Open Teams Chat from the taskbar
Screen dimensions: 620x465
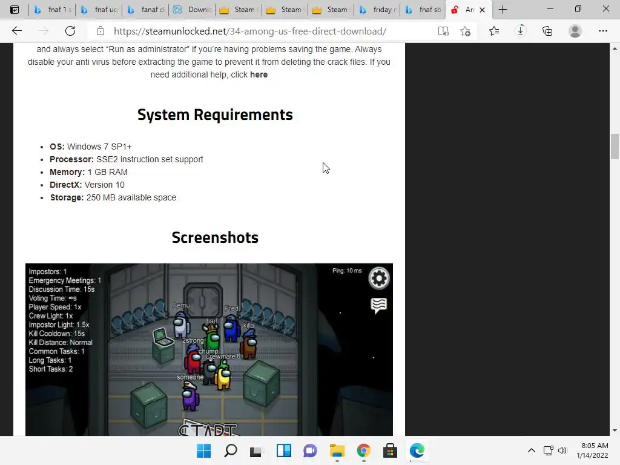click(x=311, y=450)
